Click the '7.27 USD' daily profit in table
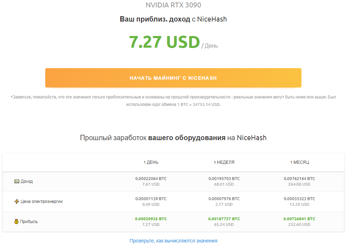This screenshot has height=246, width=346. pyautogui.click(x=151, y=224)
